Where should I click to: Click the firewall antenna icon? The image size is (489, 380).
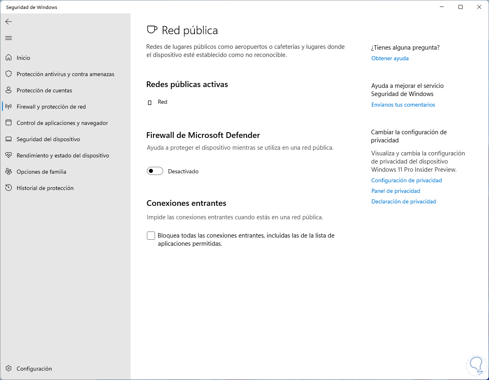9,107
